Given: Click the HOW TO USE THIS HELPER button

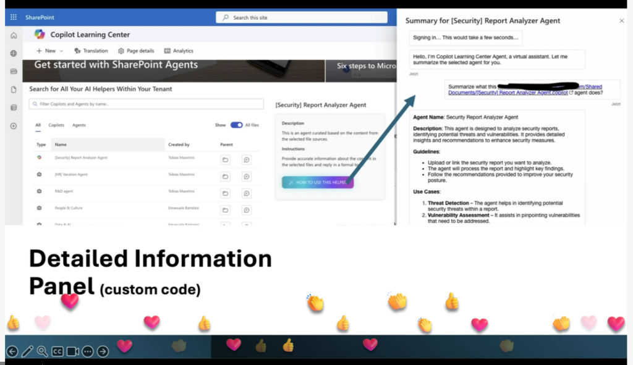Looking at the screenshot, I should click(318, 182).
